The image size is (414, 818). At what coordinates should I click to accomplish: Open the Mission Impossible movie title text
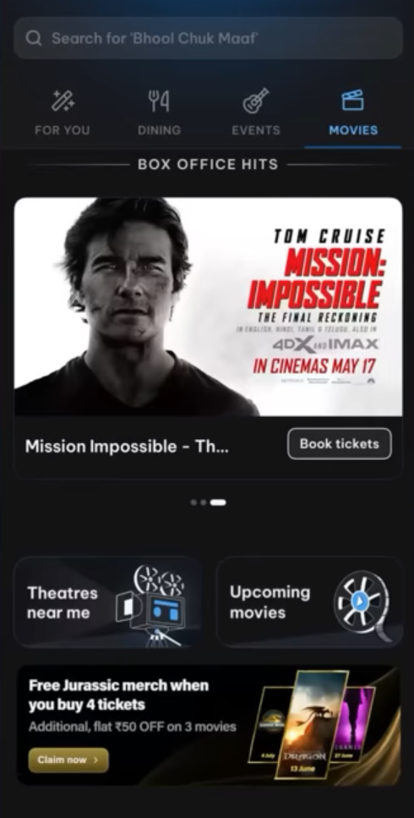pyautogui.click(x=127, y=447)
